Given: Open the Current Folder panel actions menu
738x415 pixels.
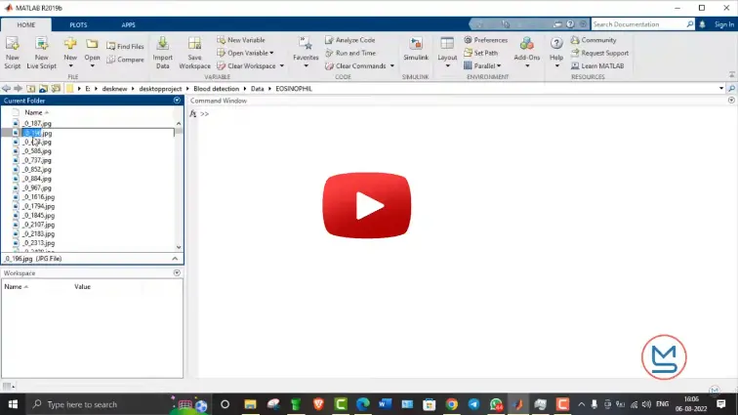Looking at the screenshot, I should coord(177,100).
